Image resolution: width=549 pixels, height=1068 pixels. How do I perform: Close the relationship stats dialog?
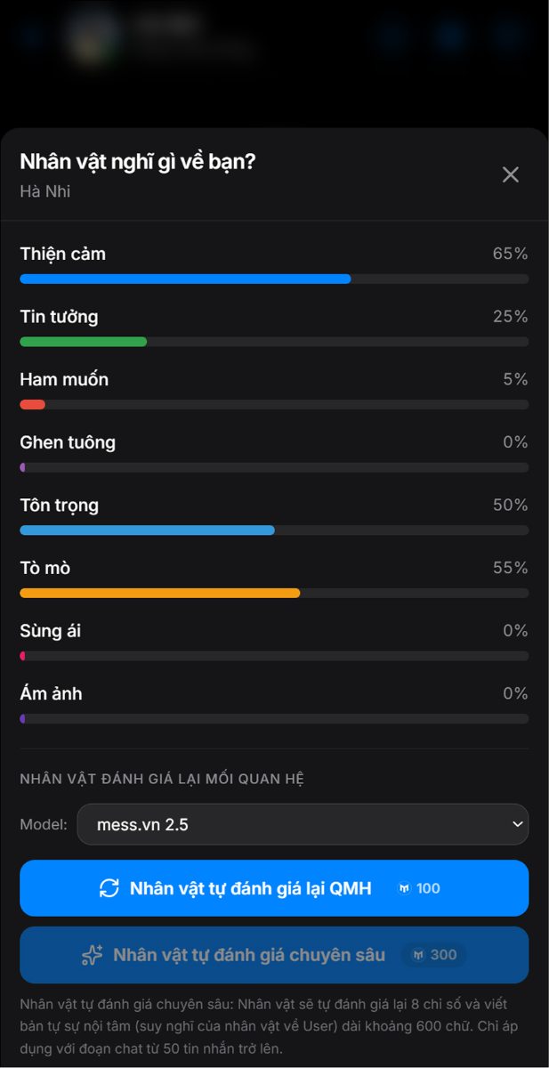click(511, 174)
